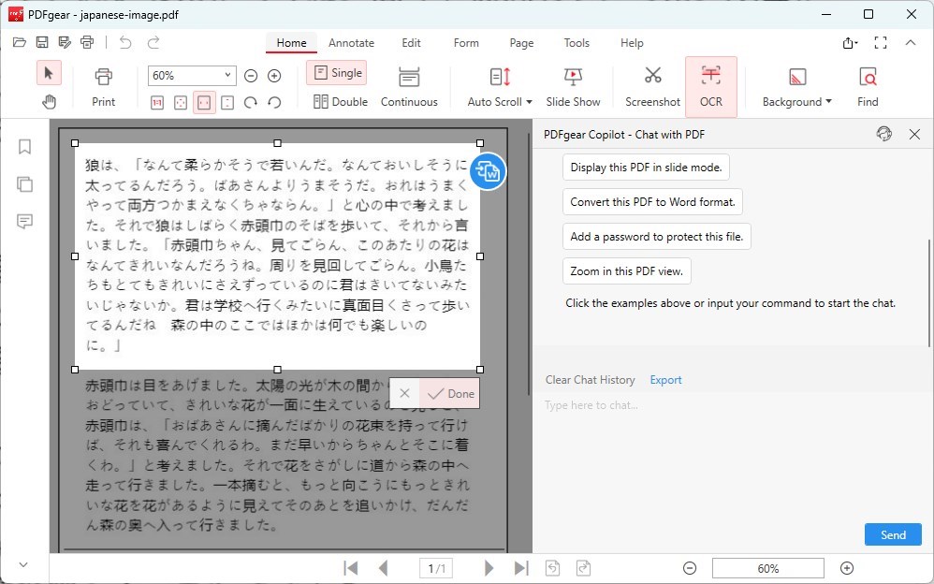This screenshot has width=934, height=584.
Task: Select the arrow cursor tool
Action: (49, 73)
